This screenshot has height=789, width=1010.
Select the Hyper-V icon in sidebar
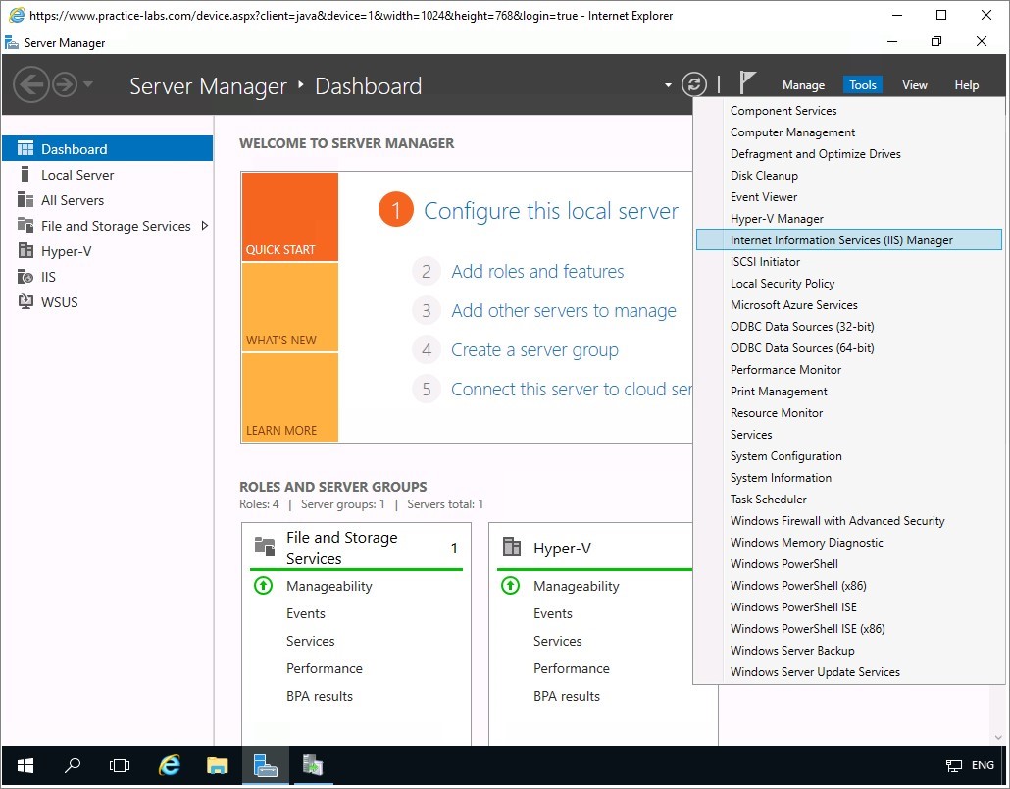[25, 251]
